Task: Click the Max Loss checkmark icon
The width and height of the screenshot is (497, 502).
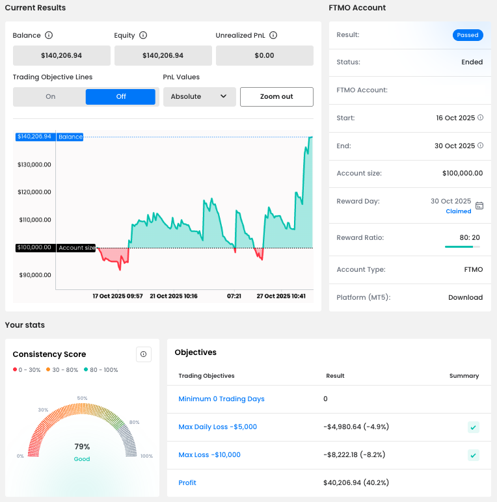Action: (473, 455)
